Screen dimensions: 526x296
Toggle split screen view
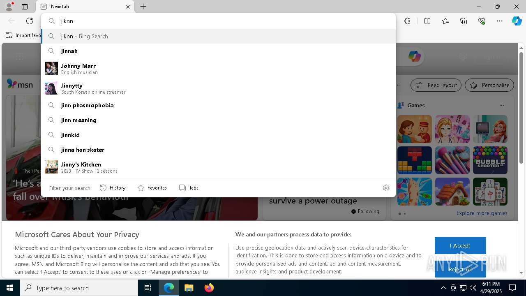(x=427, y=21)
